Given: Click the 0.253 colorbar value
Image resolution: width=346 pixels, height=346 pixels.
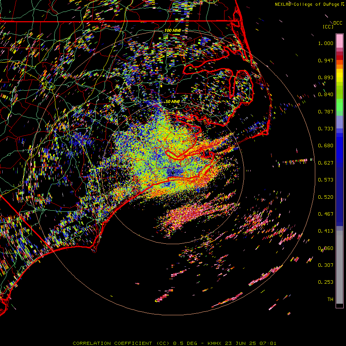Looking at the screenshot, I should click(326, 282).
